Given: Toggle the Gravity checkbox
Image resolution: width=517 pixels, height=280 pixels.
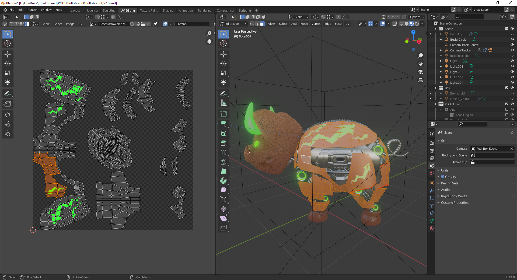Looking at the screenshot, I should [x=442, y=177].
